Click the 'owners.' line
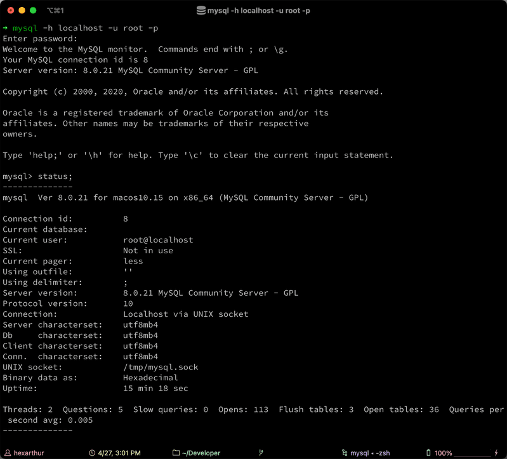 click(20, 134)
